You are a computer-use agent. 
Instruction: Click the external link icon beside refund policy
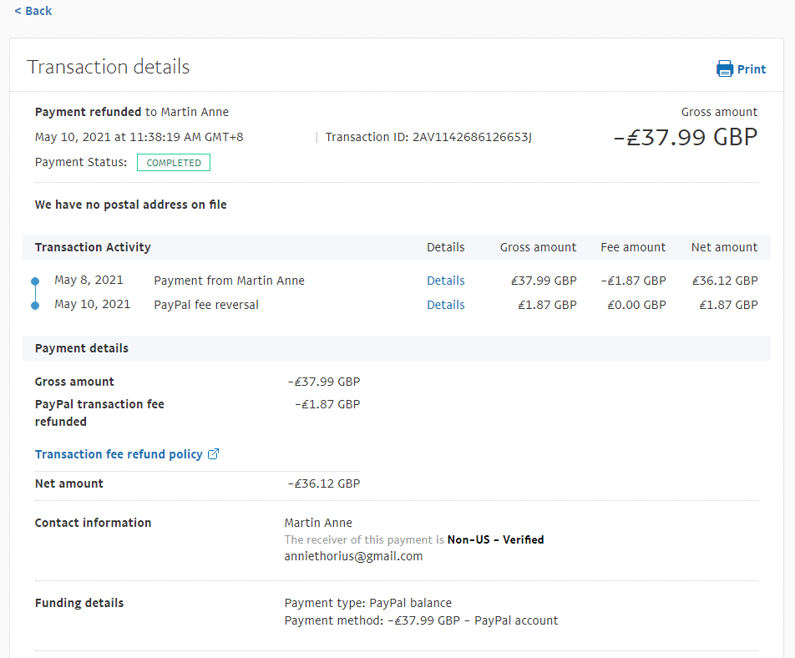pos(214,454)
